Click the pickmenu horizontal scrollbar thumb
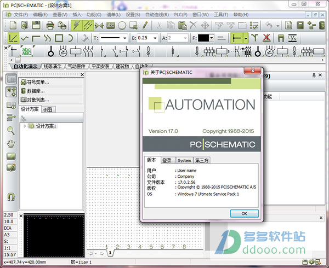The height and width of the screenshot is (268, 329). click(18, 60)
